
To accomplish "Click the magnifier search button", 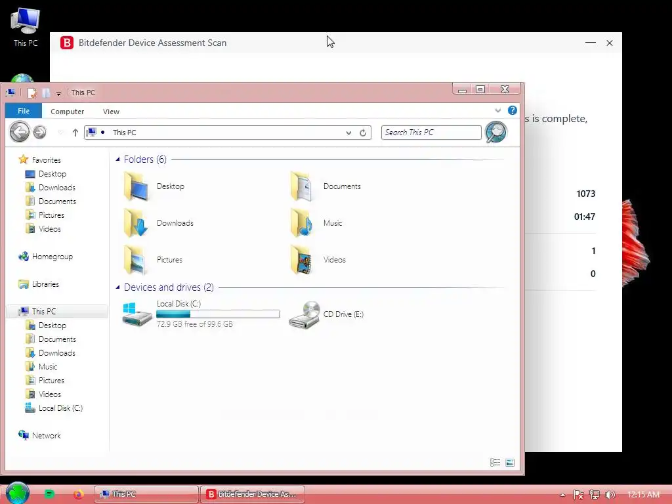I will click(x=496, y=132).
